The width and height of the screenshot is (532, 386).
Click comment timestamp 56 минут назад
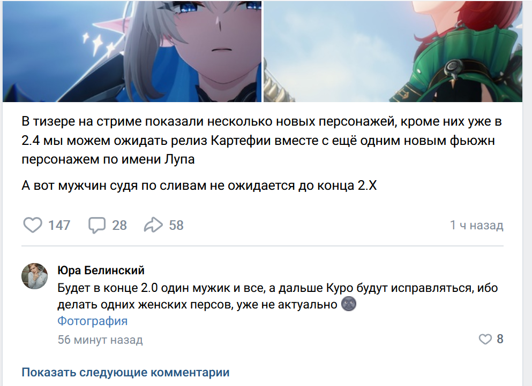(x=100, y=339)
